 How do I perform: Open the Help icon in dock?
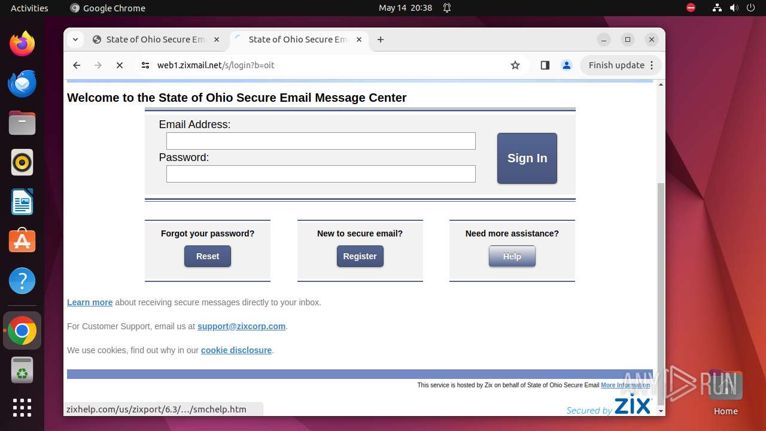22,281
